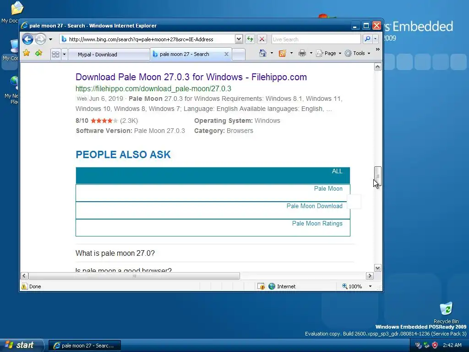Go back with the Back arrow button

[27, 39]
